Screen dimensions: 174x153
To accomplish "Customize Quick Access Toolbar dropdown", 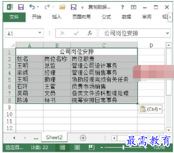I will (x=83, y=7).
